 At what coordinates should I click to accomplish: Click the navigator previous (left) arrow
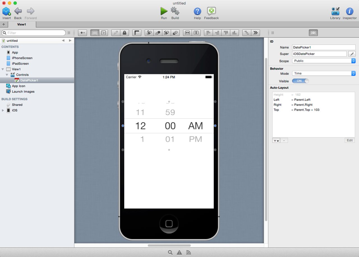pyautogui.click(x=63, y=40)
